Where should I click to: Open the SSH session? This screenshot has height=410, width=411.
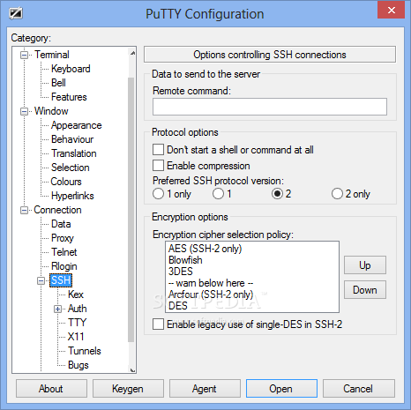(281, 389)
